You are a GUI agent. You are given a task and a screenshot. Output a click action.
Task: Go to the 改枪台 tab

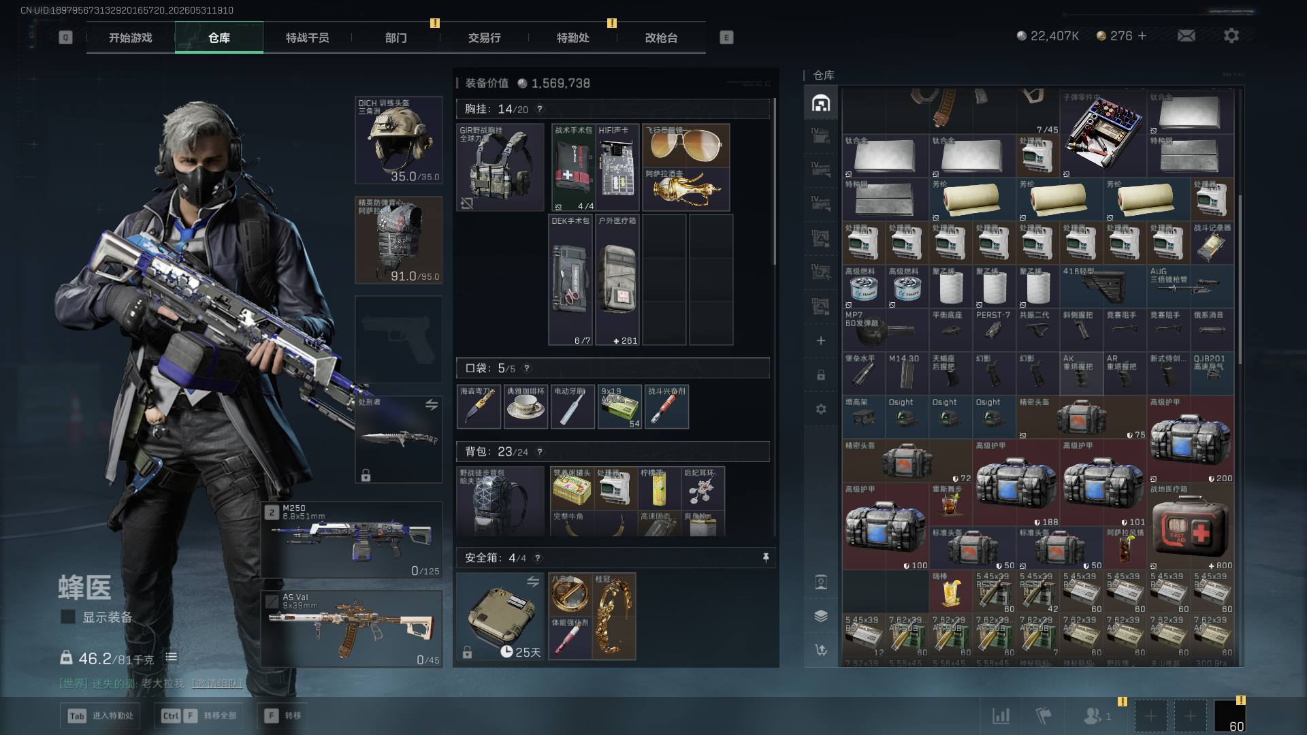point(662,37)
